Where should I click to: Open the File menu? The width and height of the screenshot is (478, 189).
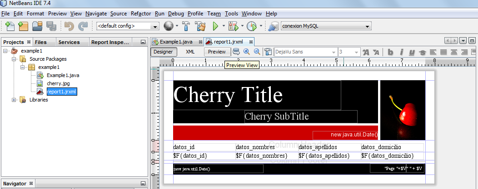[5, 14]
